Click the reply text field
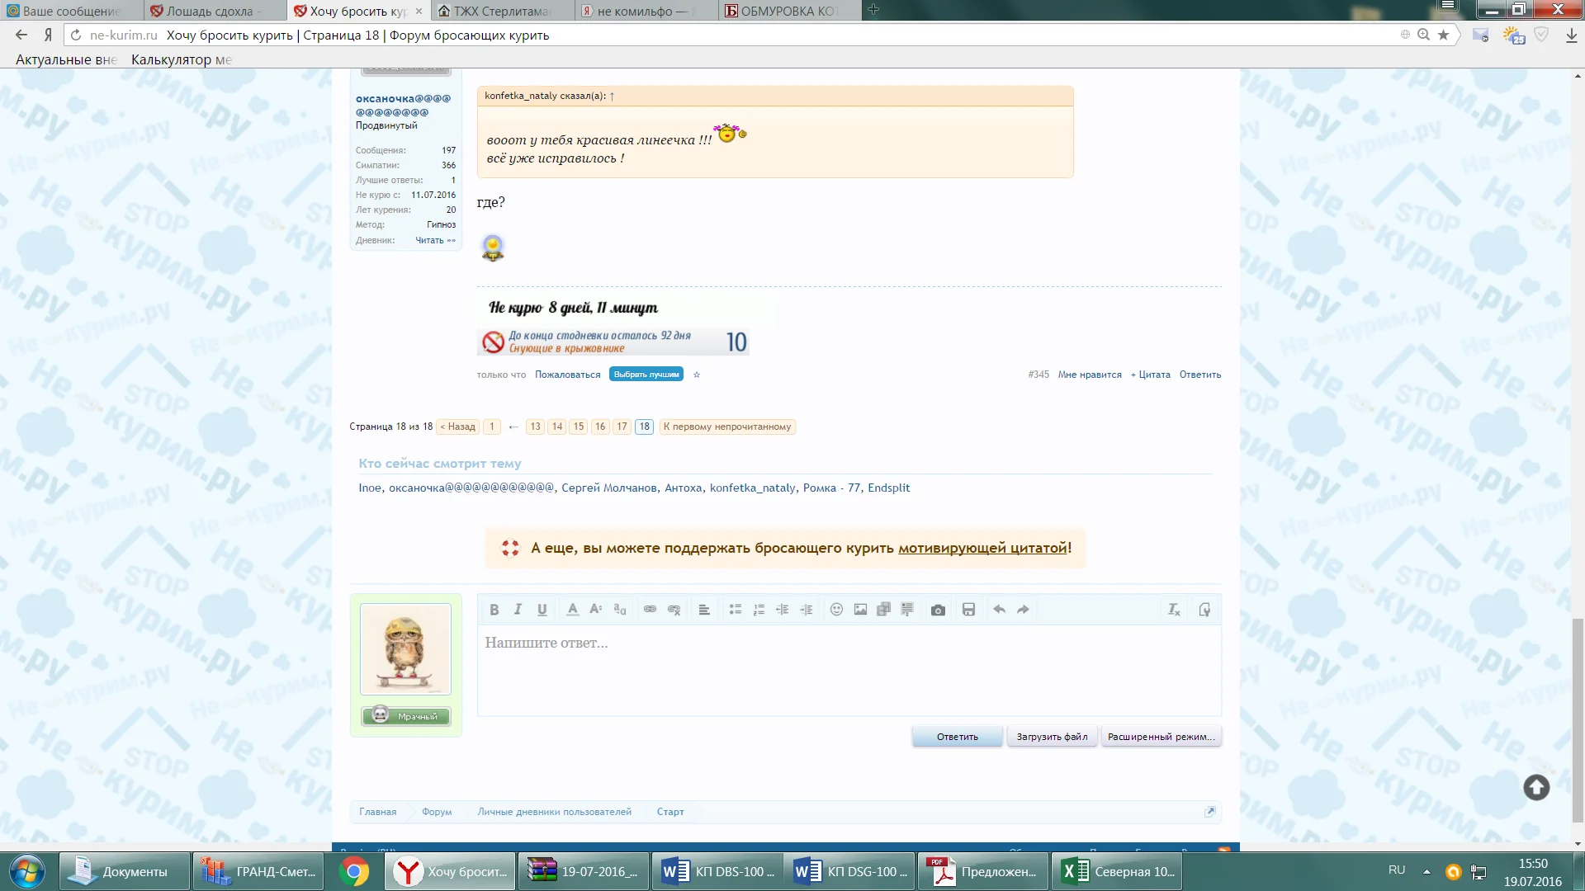Viewport: 1585px width, 891px height. 848,668
